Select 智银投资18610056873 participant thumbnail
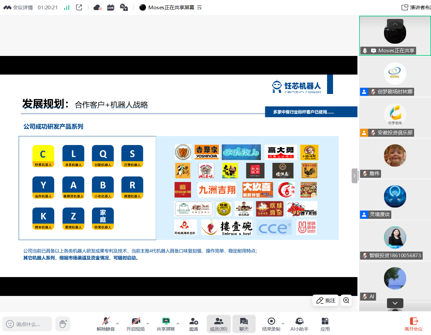Image resolution: width=431 pixels, height=335 pixels. click(x=395, y=241)
